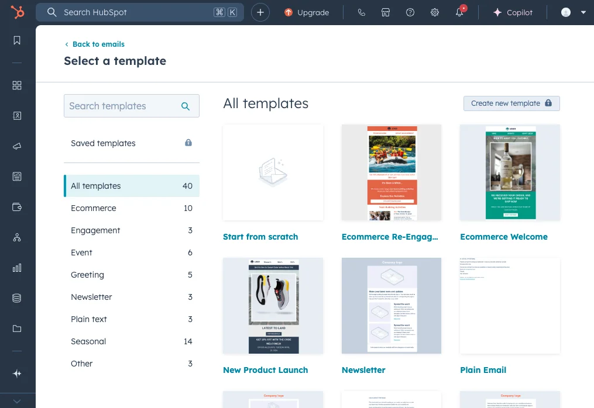
Task: Open the CRM contacts sidebar icon
Action: [x=17, y=116]
